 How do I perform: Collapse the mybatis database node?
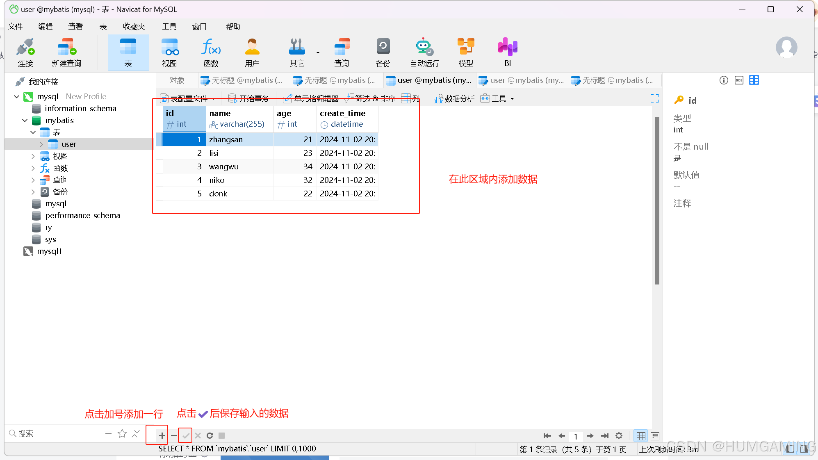pos(25,120)
